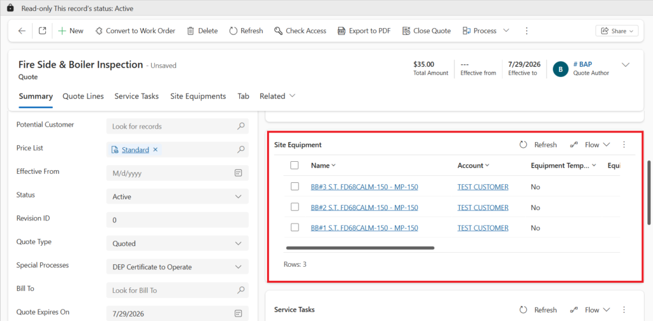Click the Bill To search icon
The image size is (653, 321).
point(240,290)
